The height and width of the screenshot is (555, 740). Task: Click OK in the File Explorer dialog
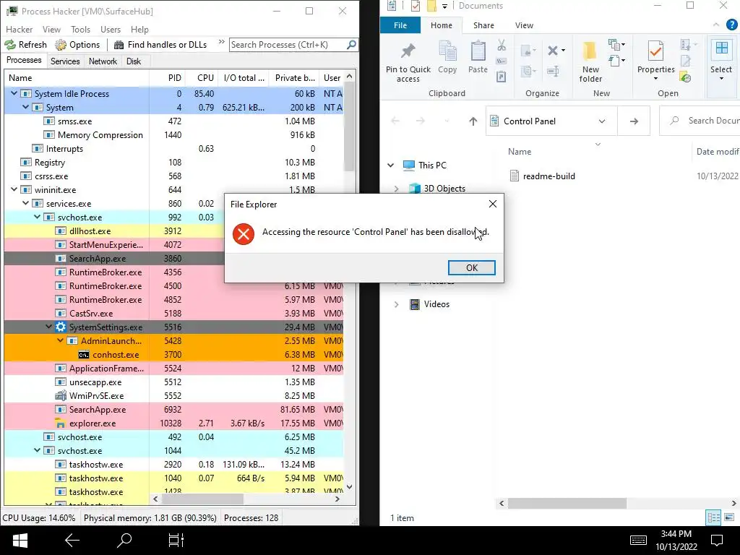click(x=471, y=267)
